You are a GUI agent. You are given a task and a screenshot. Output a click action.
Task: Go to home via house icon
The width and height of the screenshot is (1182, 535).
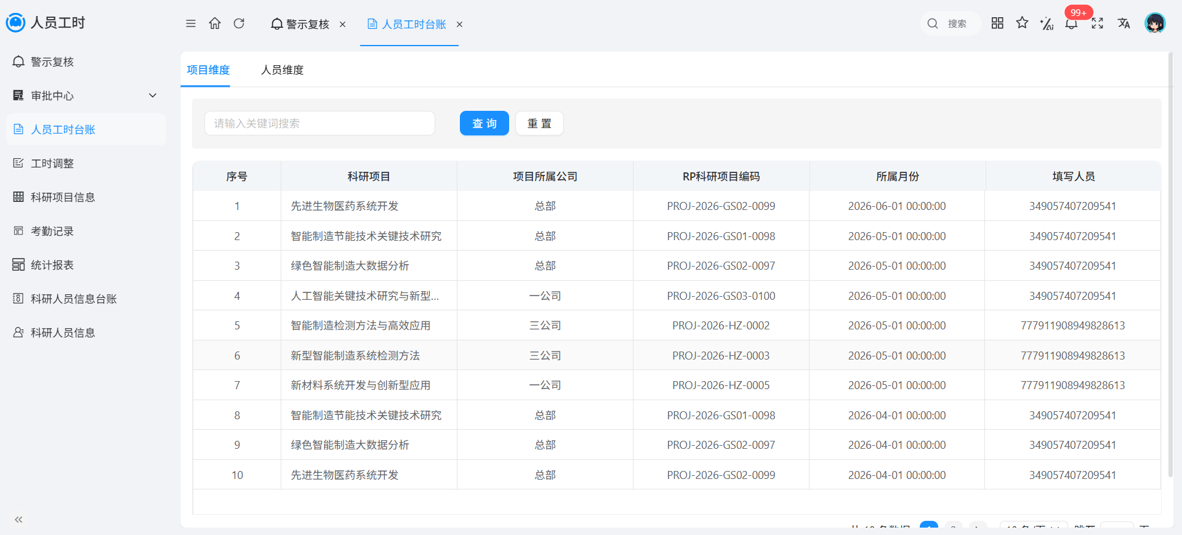click(215, 23)
